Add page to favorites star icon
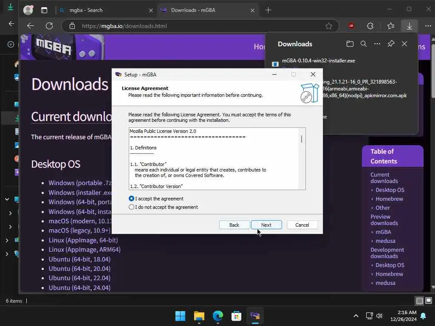This screenshot has width=435, height=326. [x=329, y=26]
